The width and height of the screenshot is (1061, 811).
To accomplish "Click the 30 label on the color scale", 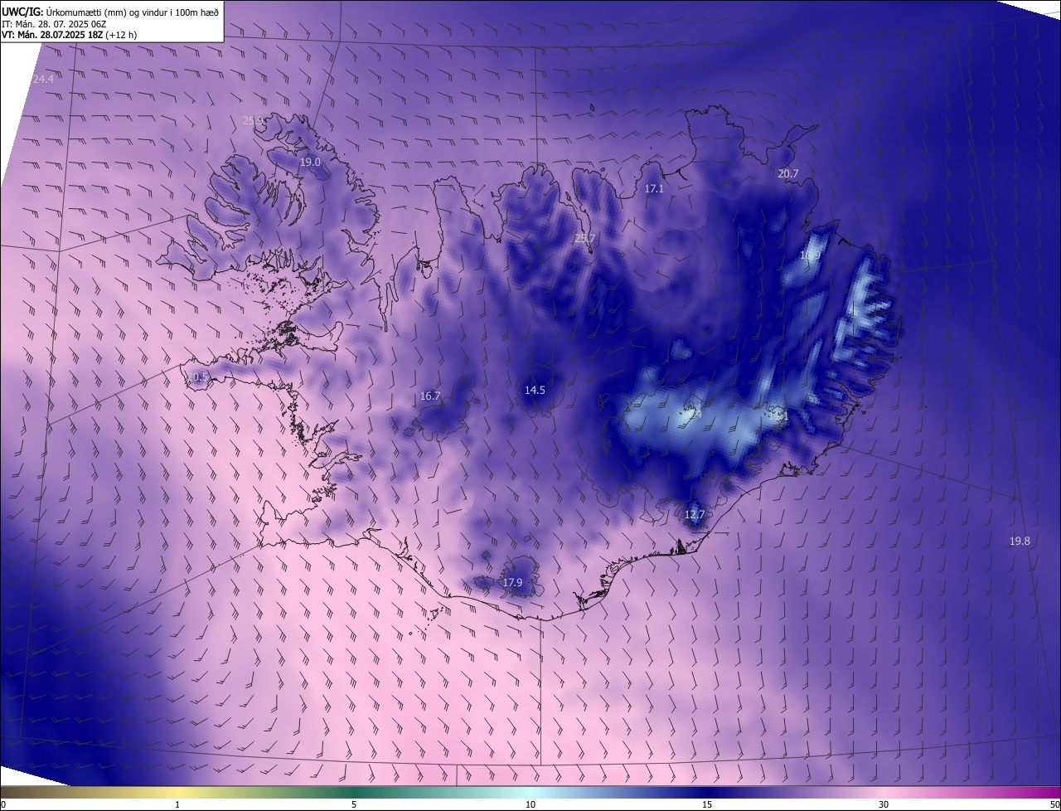I will point(884,805).
